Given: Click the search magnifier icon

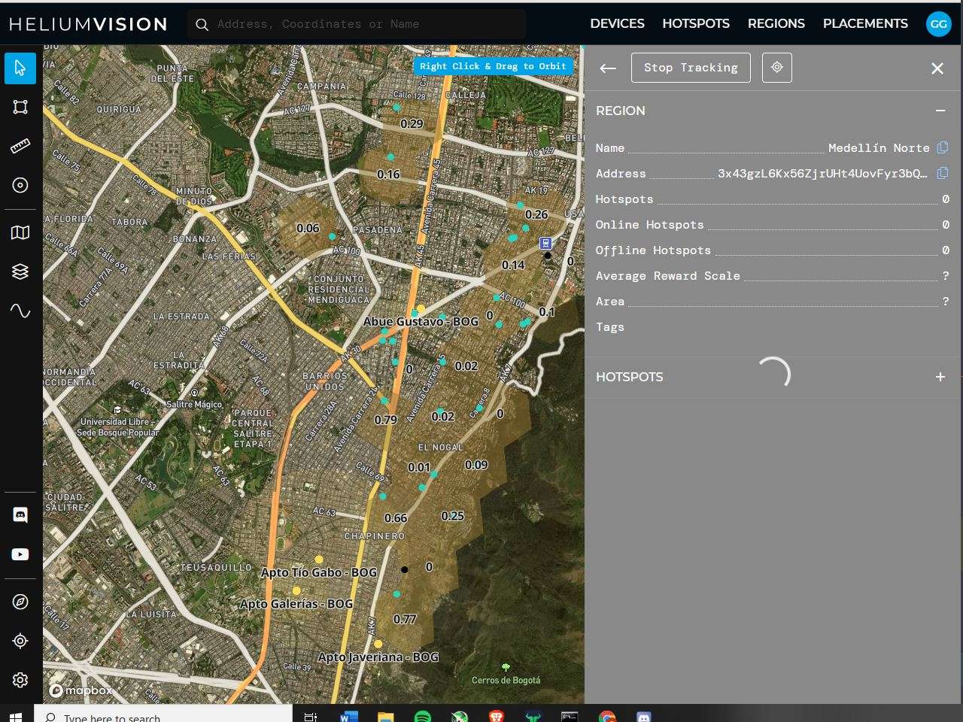Looking at the screenshot, I should click(x=202, y=25).
